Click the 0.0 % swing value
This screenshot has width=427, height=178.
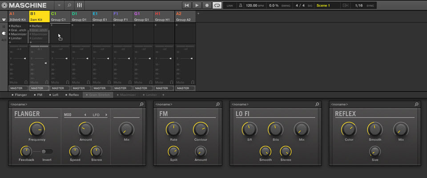274,5
